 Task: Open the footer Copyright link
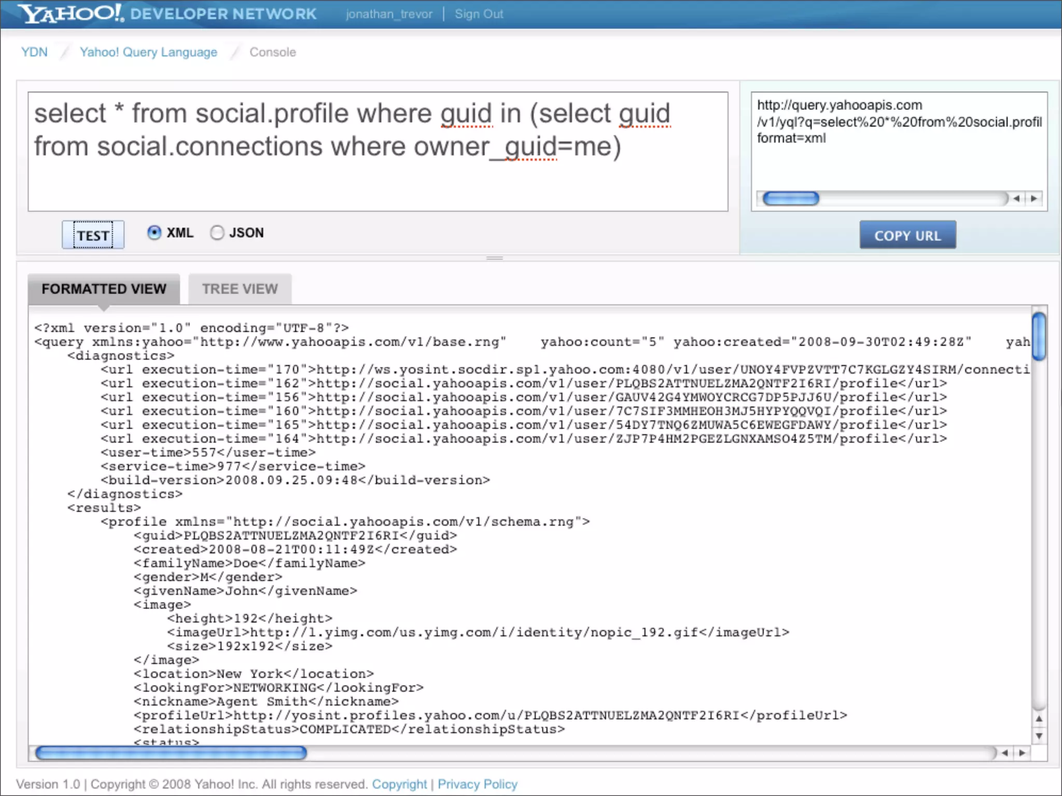click(399, 784)
